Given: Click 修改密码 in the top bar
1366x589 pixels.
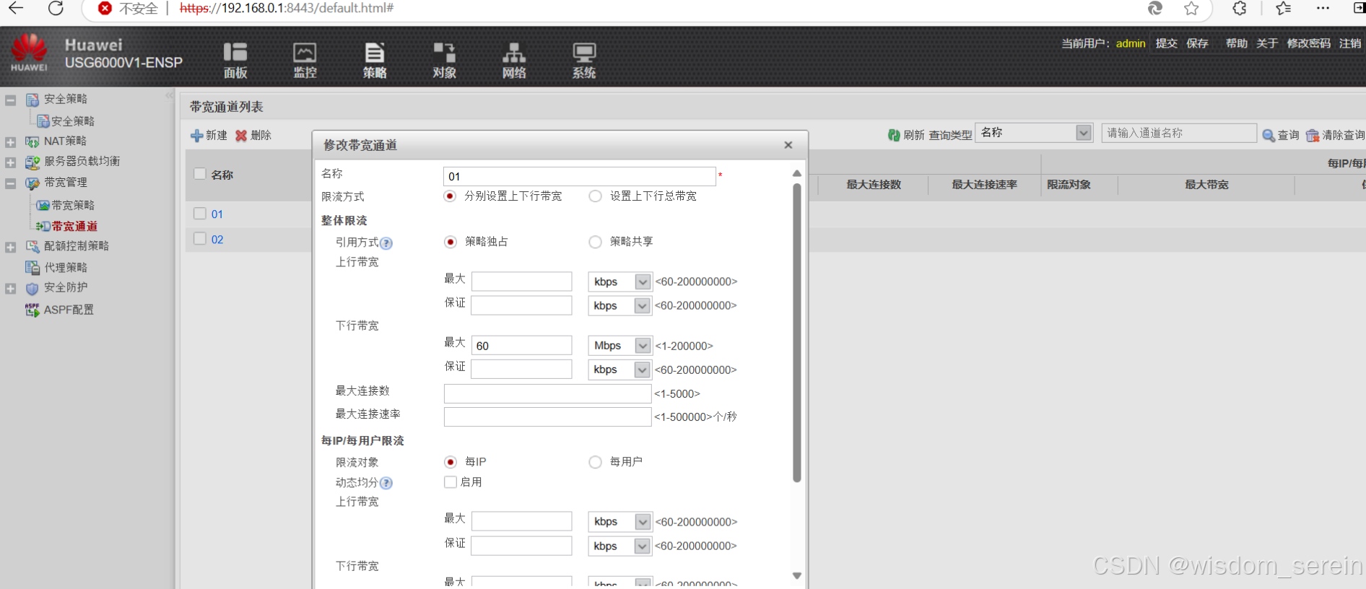Looking at the screenshot, I should pos(1308,43).
